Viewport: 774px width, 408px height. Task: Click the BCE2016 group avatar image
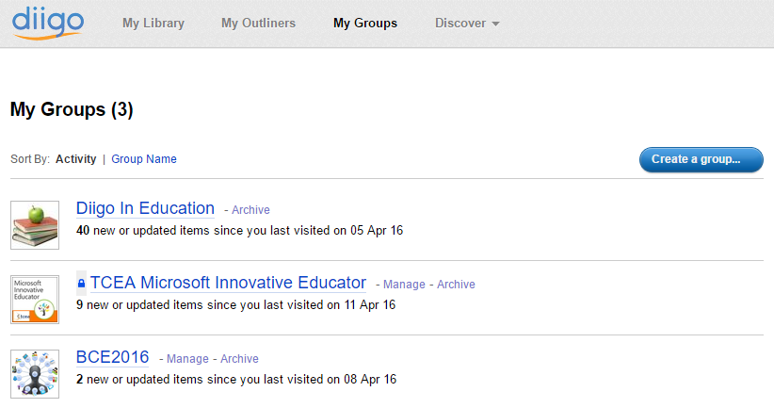[35, 374]
